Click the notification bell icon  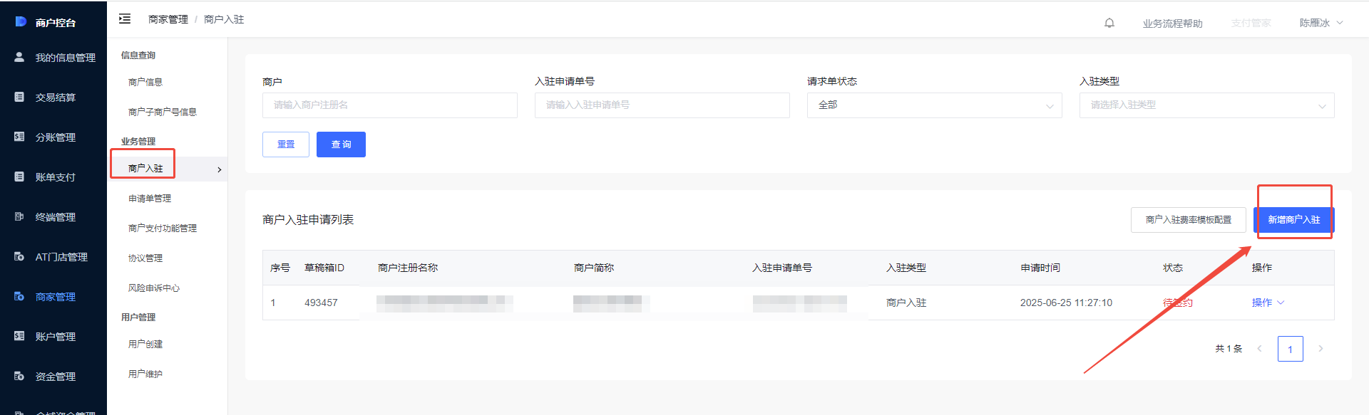click(x=1109, y=23)
